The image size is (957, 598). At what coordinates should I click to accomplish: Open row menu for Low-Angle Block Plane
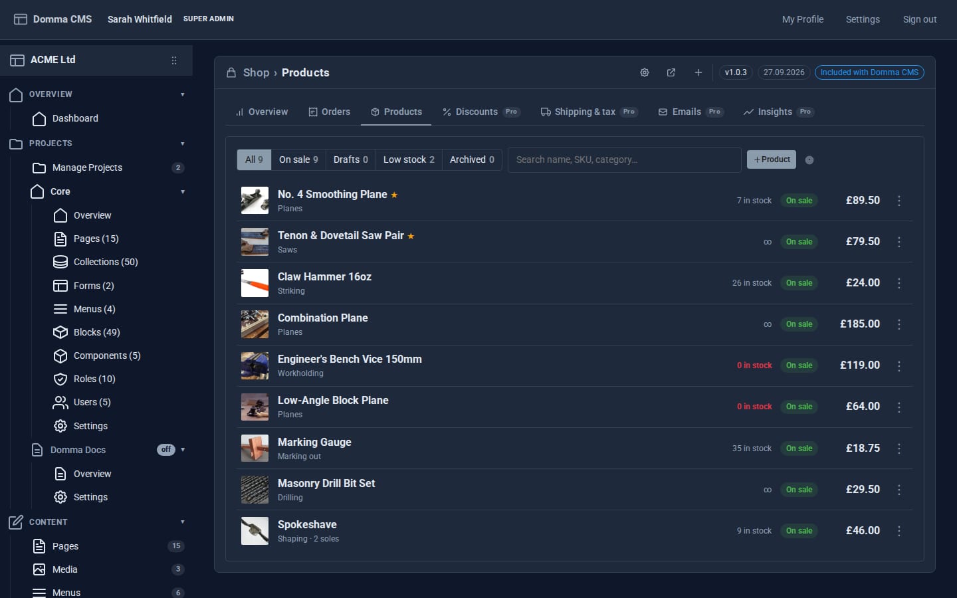(899, 407)
